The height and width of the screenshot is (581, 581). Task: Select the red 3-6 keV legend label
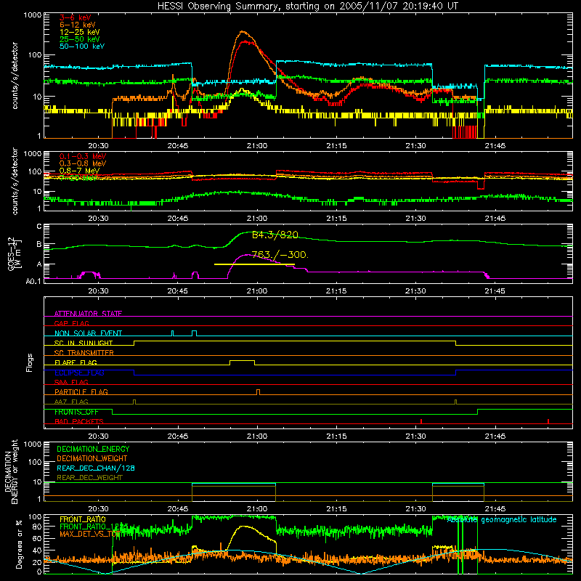point(76,17)
